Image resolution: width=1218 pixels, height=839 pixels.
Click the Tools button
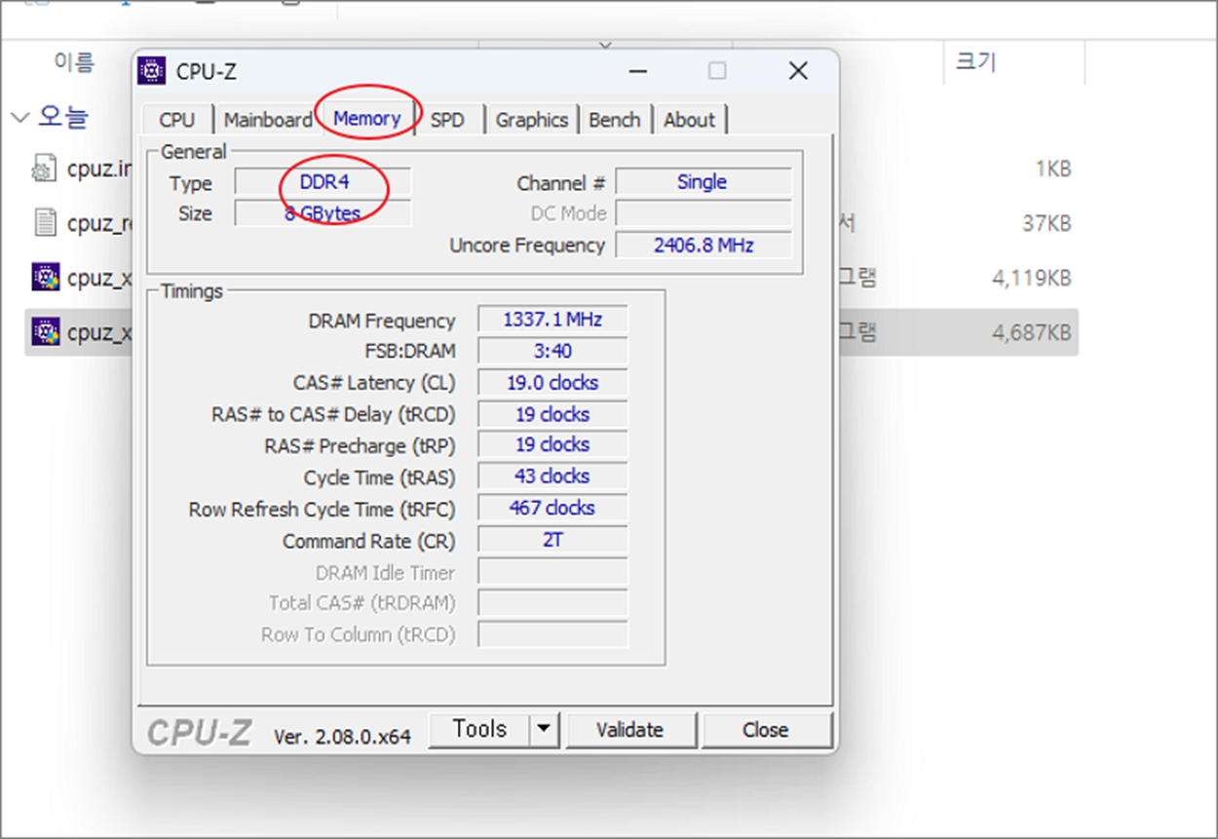pos(479,729)
